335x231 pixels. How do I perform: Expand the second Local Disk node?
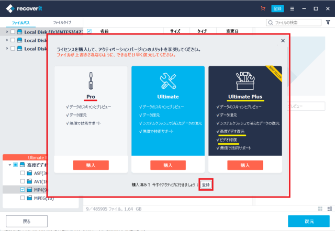click(x=7, y=40)
